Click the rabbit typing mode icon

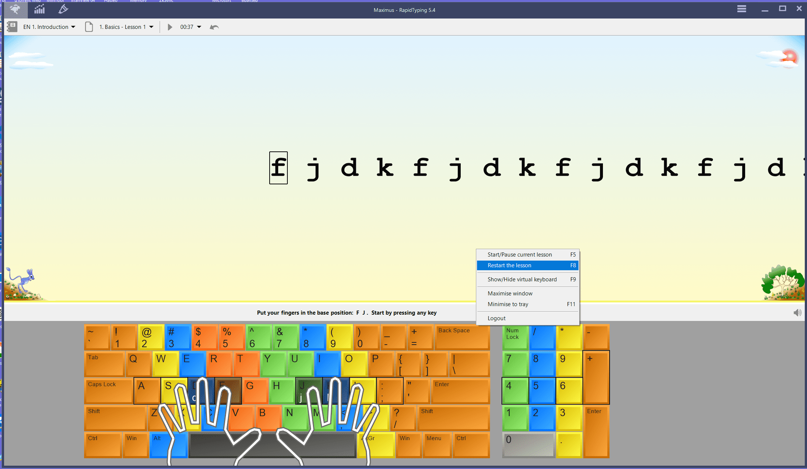15,10
